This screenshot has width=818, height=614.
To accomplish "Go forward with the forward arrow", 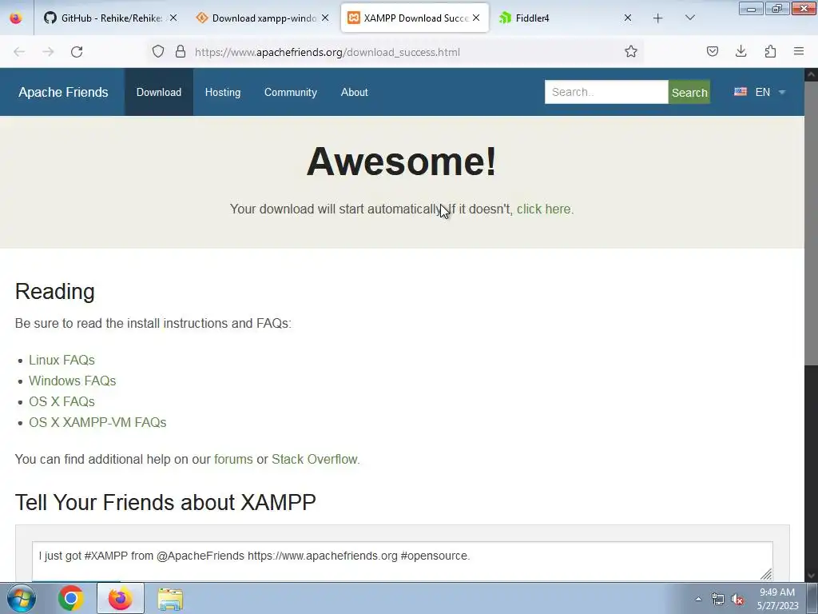I will click(x=48, y=52).
